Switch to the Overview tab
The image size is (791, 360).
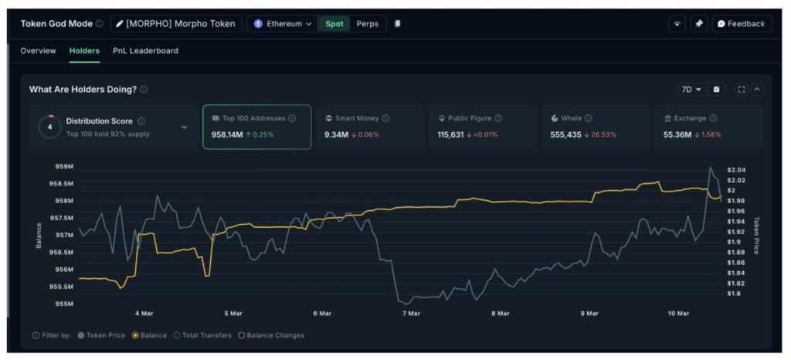tap(38, 51)
